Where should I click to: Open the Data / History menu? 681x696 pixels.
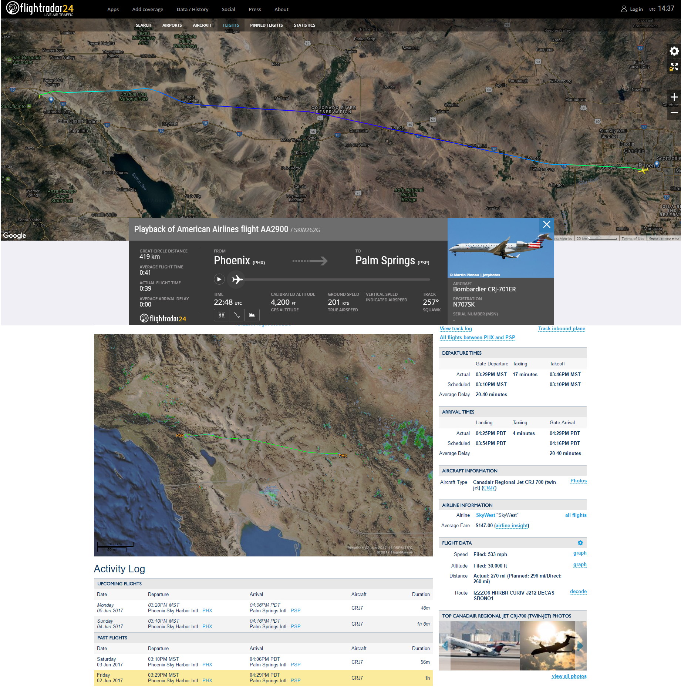click(192, 9)
